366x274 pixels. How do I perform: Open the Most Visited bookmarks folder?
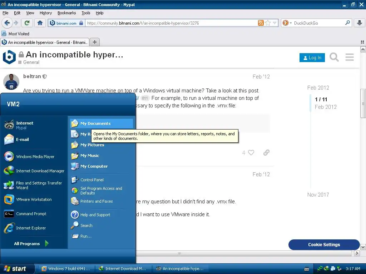coord(15,34)
